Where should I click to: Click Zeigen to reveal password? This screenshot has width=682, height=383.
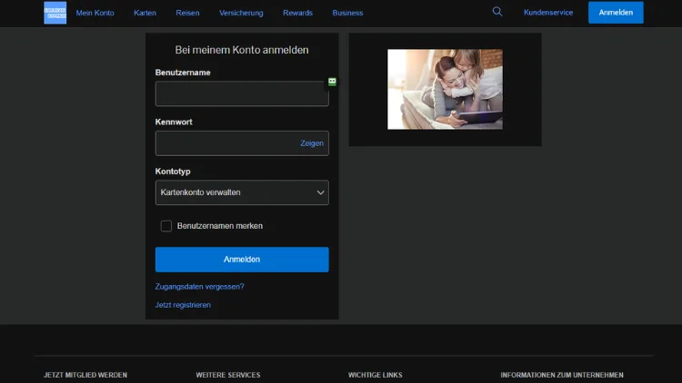tap(312, 143)
